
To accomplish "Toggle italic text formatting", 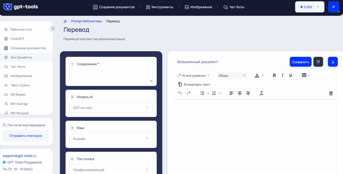I will tap(282, 75).
